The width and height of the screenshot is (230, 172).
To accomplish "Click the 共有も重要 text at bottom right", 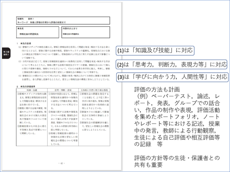I will tap(148, 165).
